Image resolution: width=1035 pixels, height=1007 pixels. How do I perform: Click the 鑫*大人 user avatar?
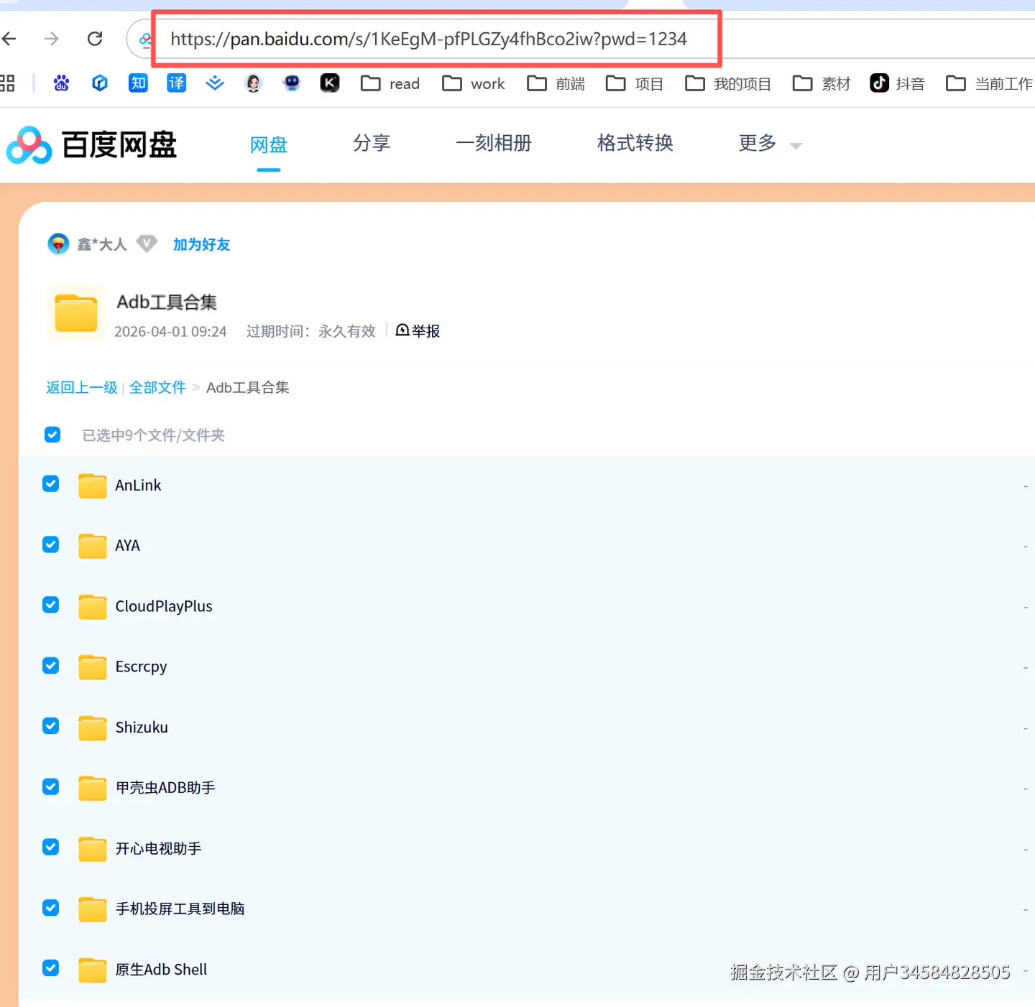(x=58, y=244)
